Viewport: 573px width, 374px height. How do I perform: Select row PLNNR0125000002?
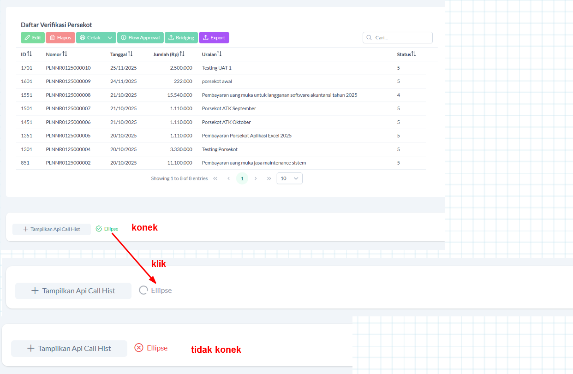tap(221, 163)
